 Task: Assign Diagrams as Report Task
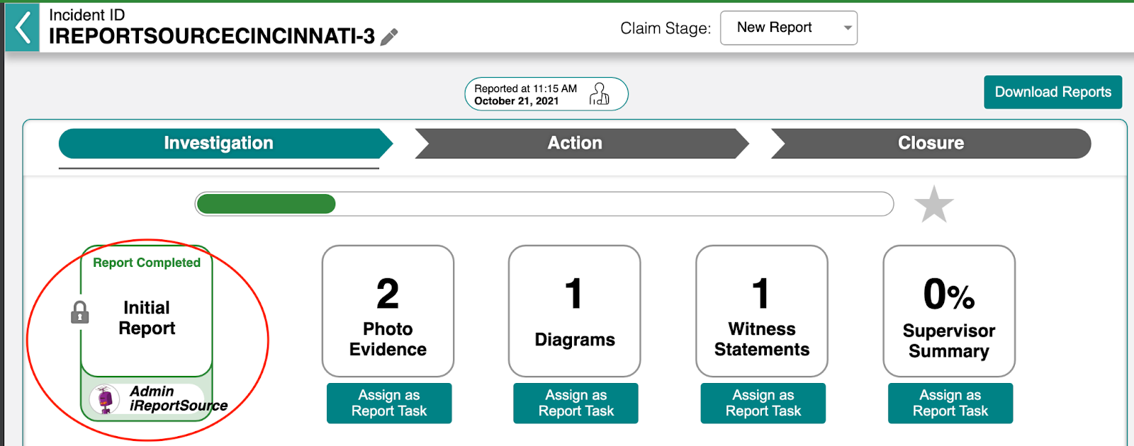coord(576,403)
